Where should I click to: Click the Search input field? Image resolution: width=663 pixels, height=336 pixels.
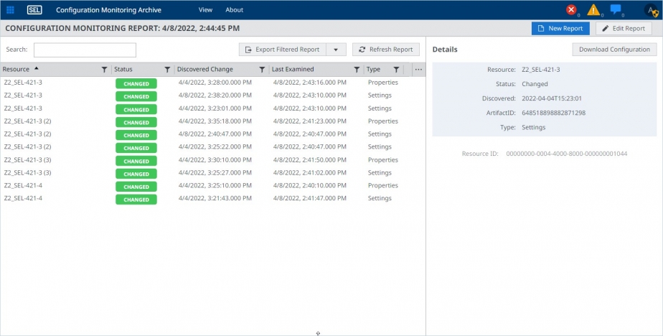pos(85,50)
